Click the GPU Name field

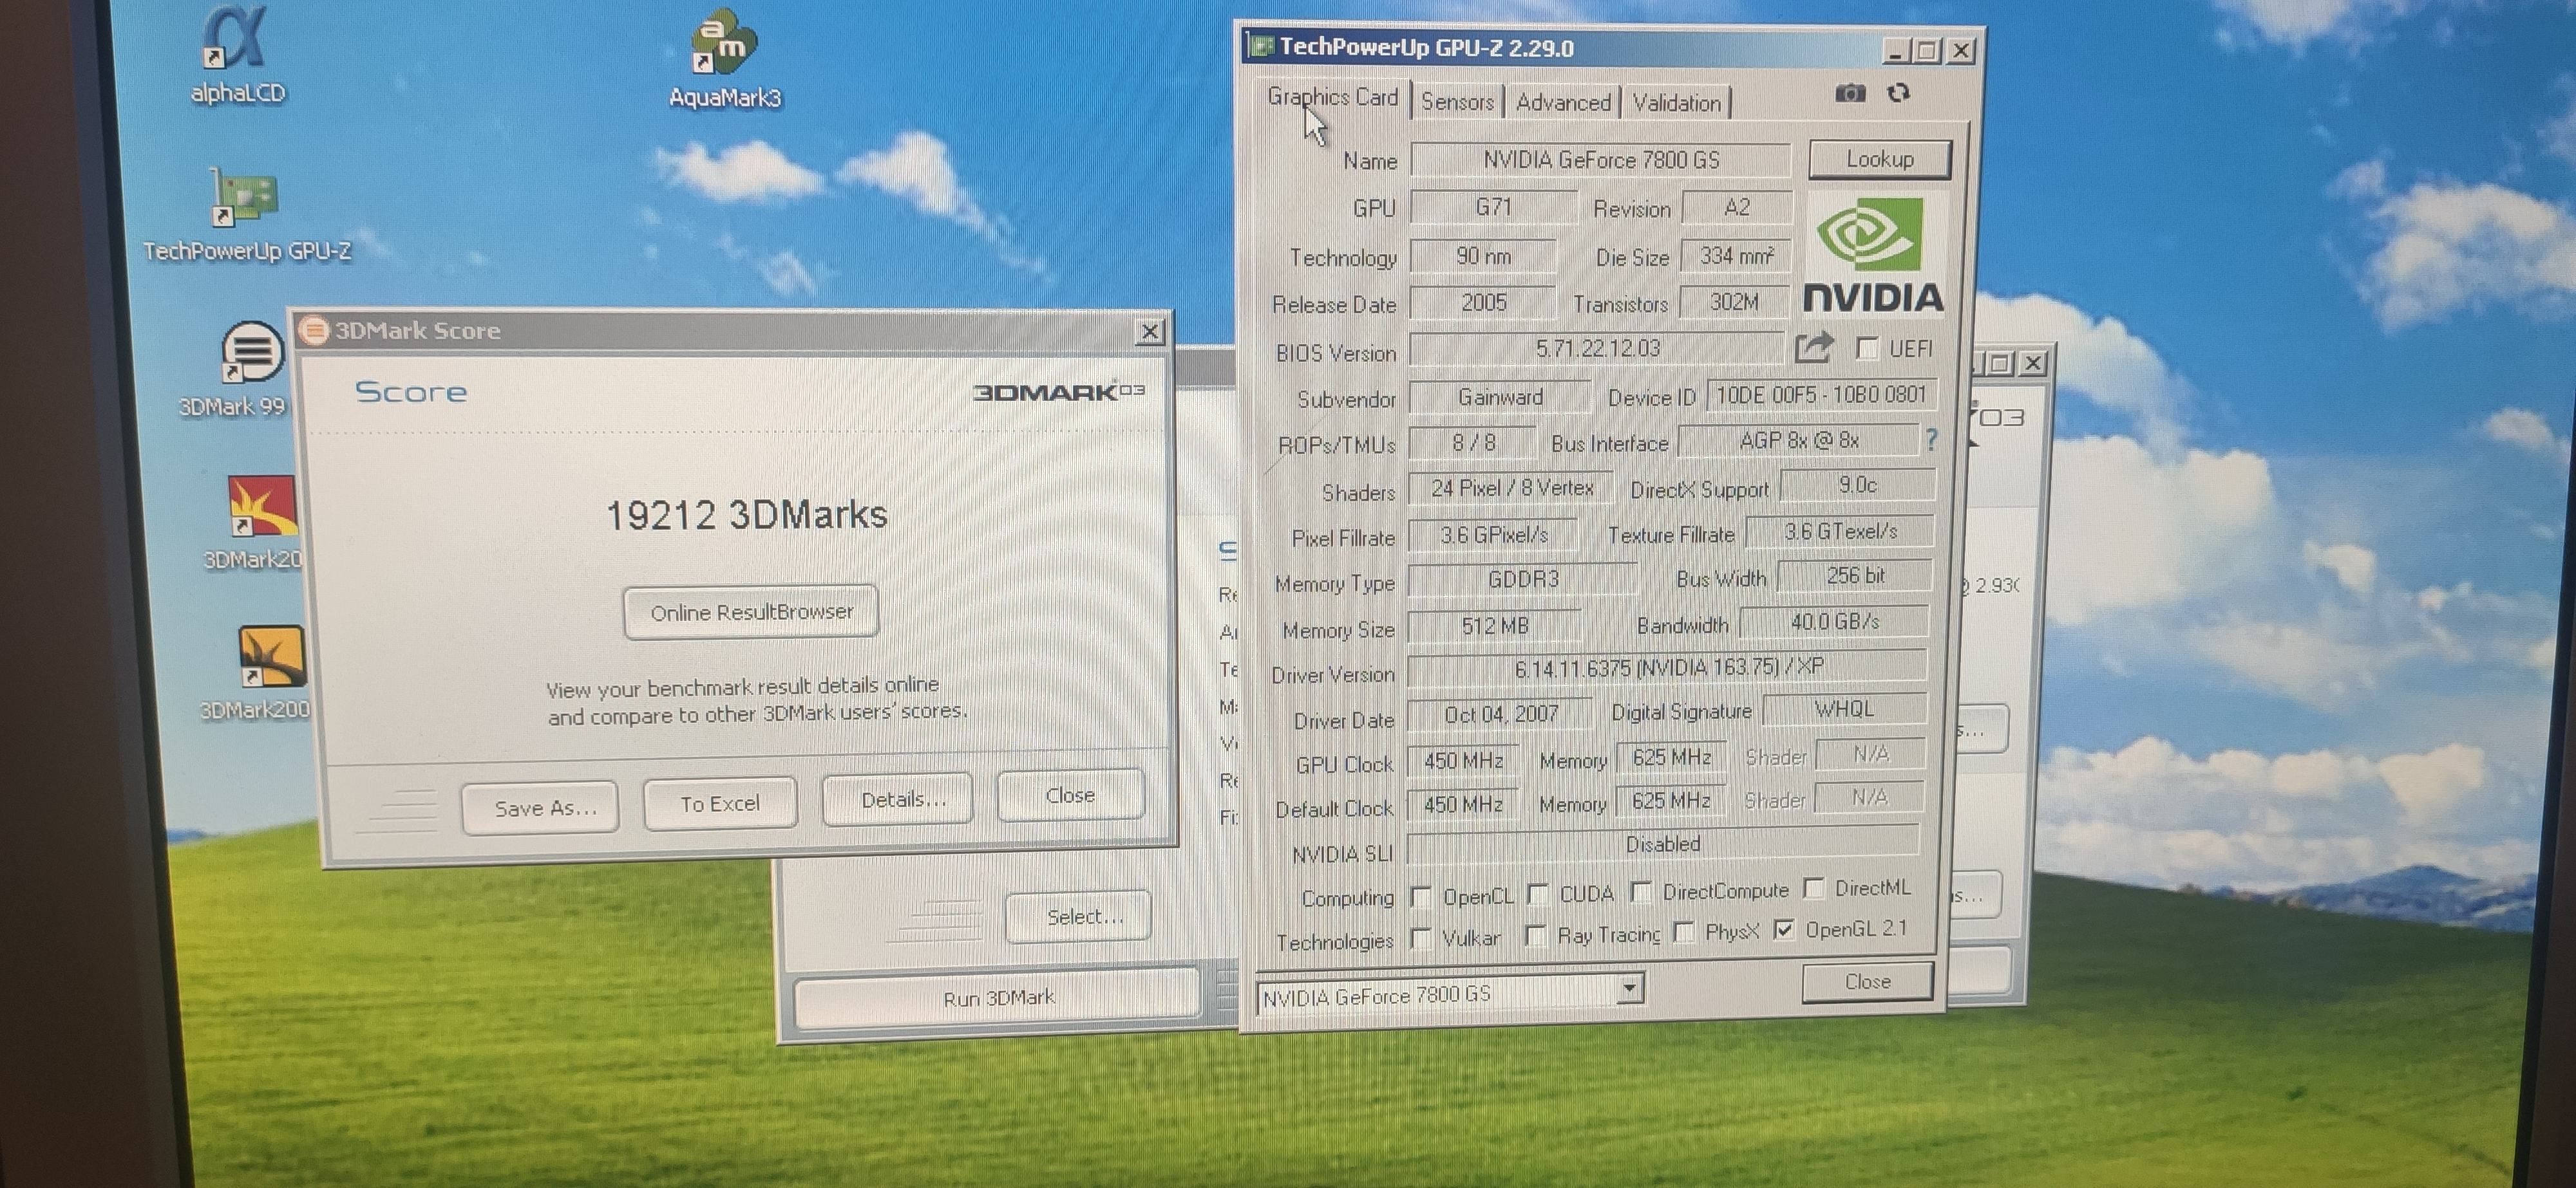[x=1600, y=160]
